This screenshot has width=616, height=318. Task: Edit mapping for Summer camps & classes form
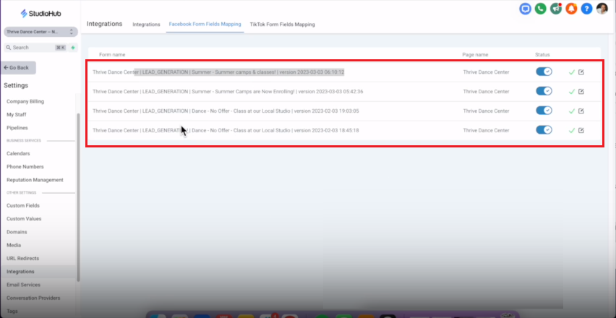581,72
